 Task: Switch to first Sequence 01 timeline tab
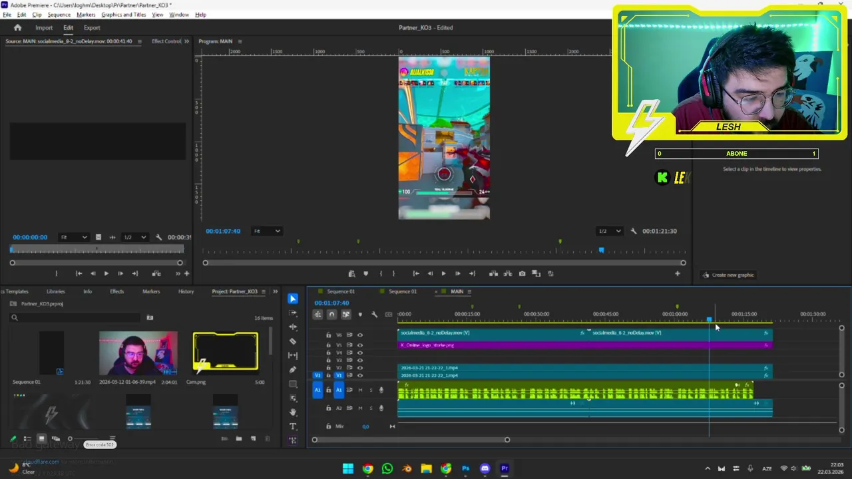(x=340, y=291)
